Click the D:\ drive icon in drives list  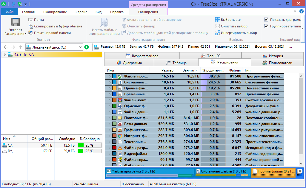click(5, 151)
